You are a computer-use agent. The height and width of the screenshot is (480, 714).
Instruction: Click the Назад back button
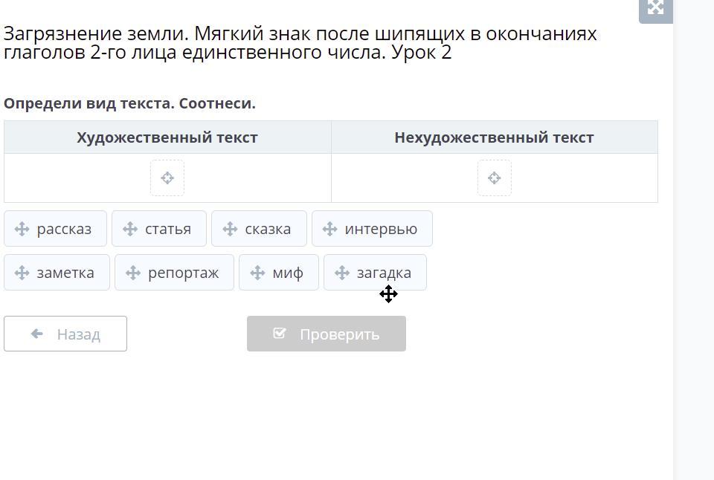[x=65, y=334]
